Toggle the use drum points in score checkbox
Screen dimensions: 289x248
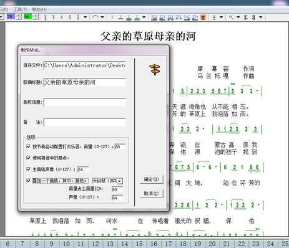click(x=29, y=158)
